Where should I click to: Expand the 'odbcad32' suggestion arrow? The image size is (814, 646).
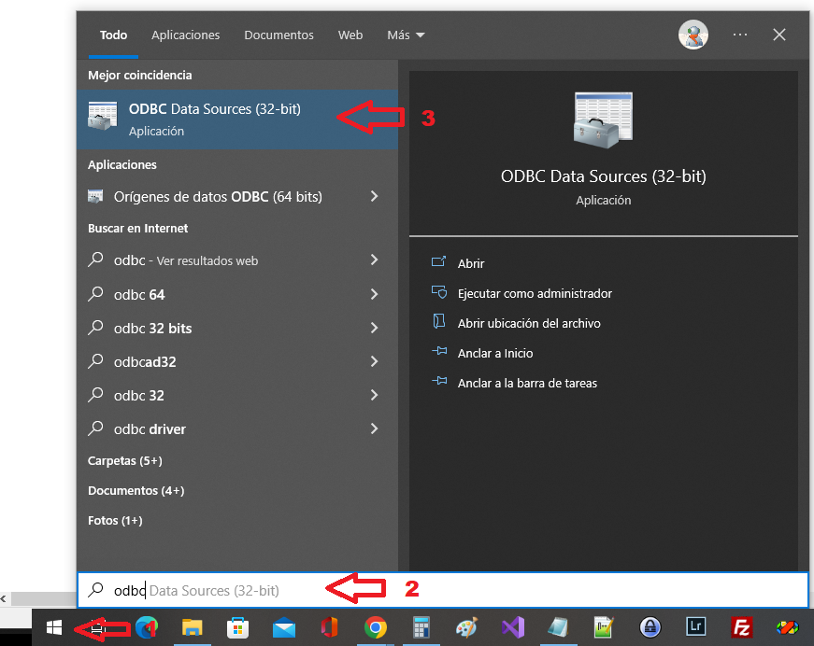click(x=375, y=361)
